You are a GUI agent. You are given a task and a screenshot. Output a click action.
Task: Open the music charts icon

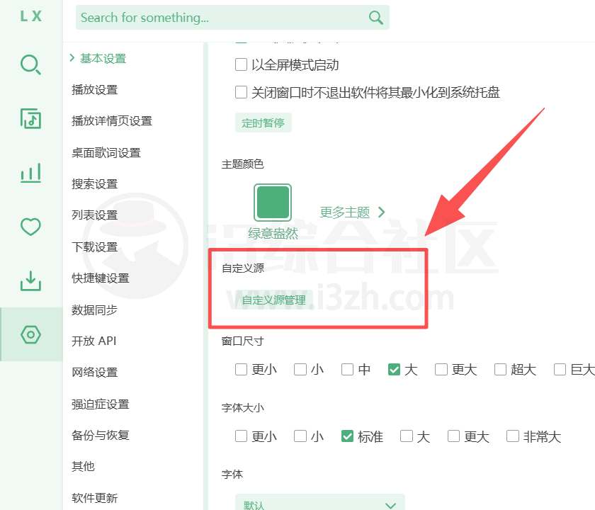[x=30, y=172]
